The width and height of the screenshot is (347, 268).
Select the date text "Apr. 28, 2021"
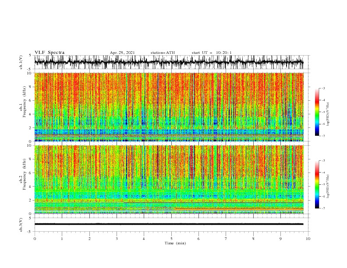(x=122, y=53)
